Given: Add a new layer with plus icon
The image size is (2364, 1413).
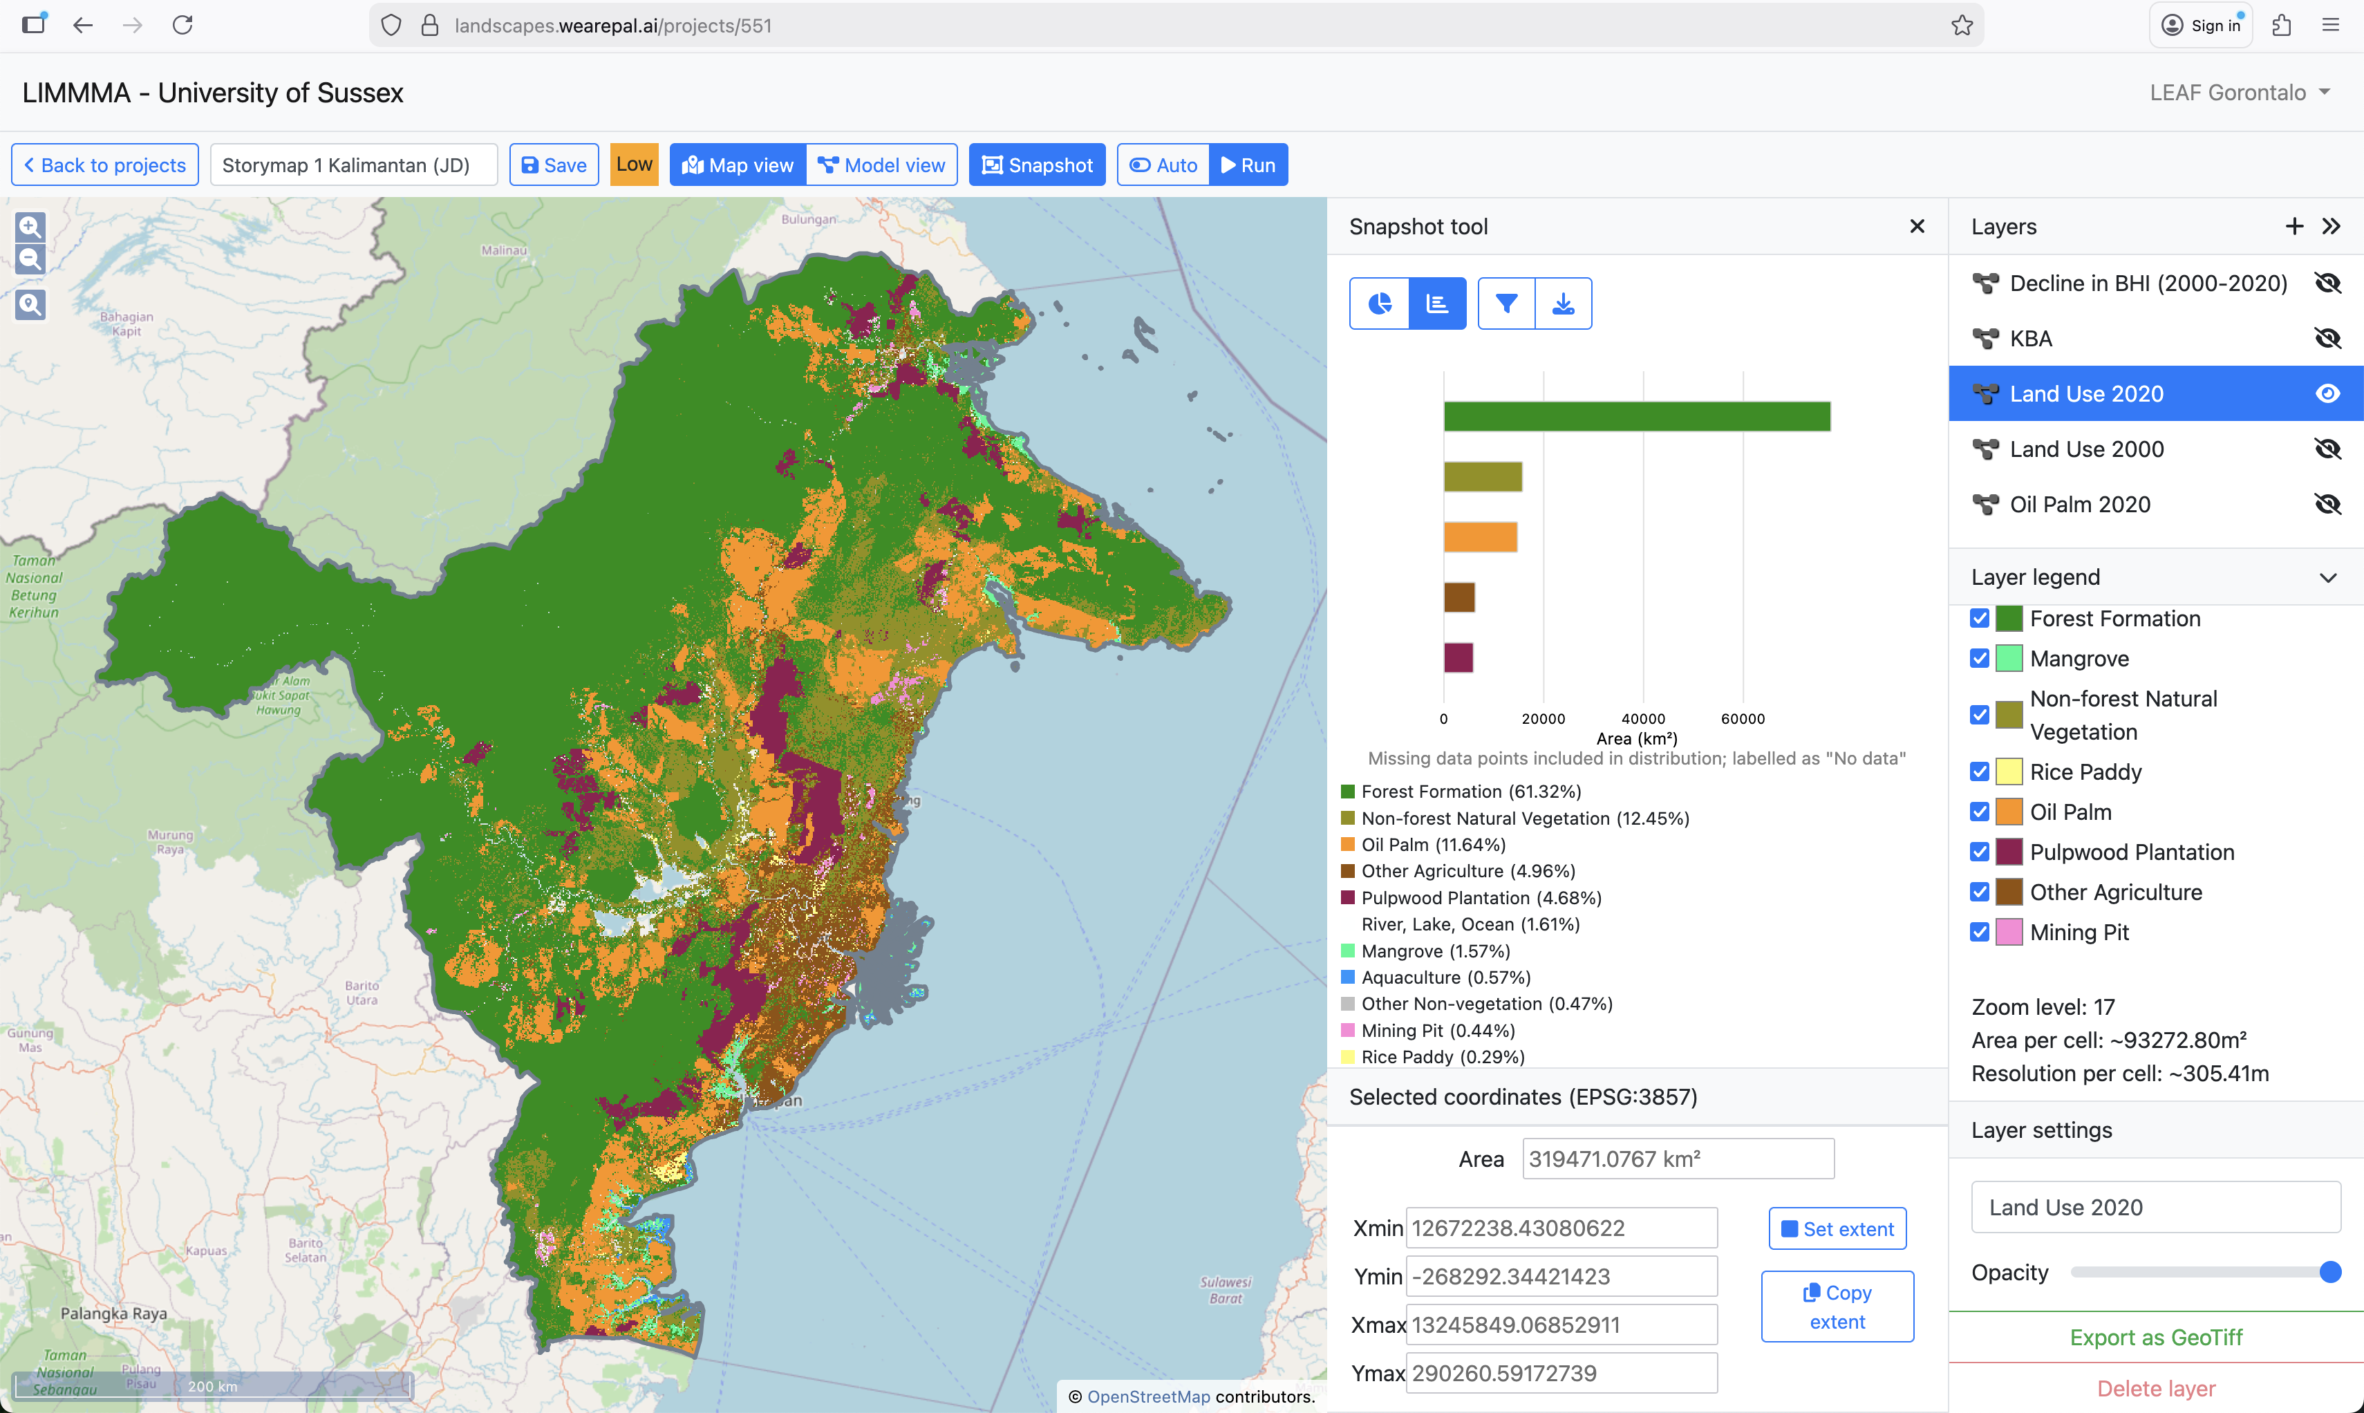Looking at the screenshot, I should pyautogui.click(x=2293, y=227).
